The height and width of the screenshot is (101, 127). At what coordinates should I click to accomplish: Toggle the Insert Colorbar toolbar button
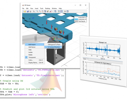59,11
